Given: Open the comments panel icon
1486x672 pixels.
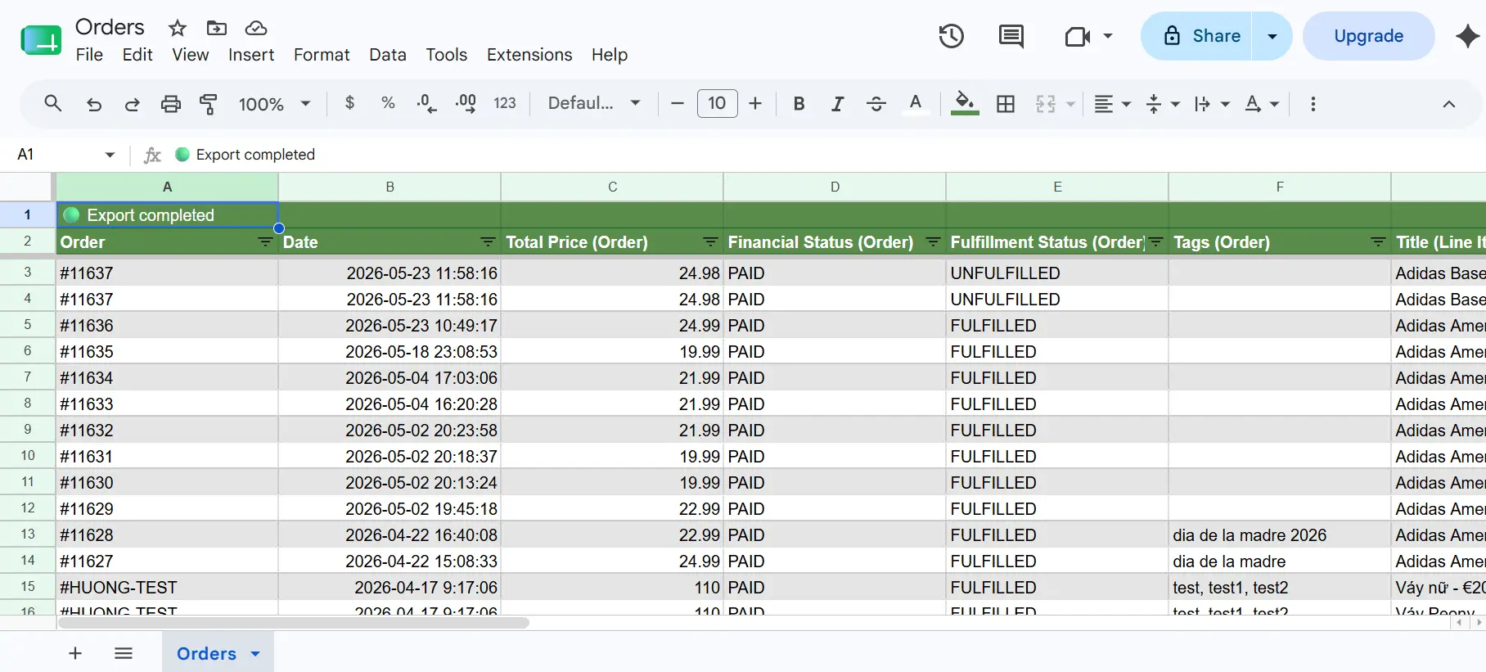Looking at the screenshot, I should (1011, 36).
